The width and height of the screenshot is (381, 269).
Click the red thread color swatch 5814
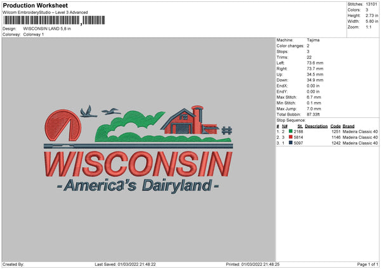pyautogui.click(x=291, y=137)
